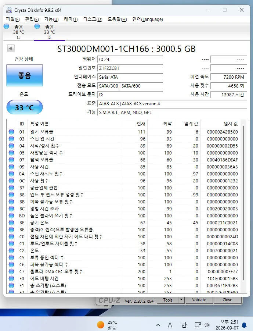Click the rotation speed value 7200 RPM
Image resolution: width=253 pixels, height=331 pixels.
coord(228,77)
